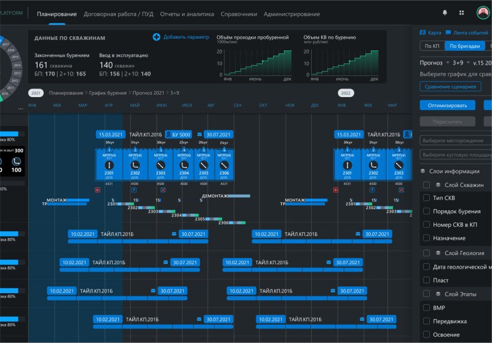Switch to the По КП tab
The image size is (492, 343).
(432, 46)
